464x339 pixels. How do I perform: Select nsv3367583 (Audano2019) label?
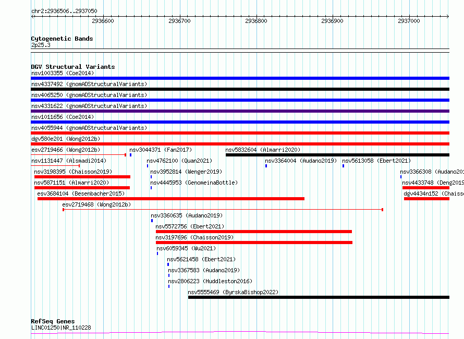pos(204,270)
